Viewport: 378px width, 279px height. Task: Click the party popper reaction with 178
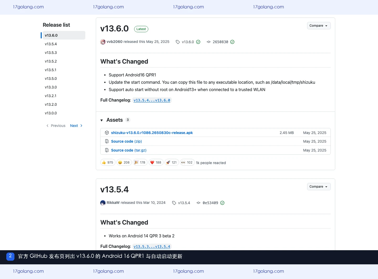coord(140,163)
